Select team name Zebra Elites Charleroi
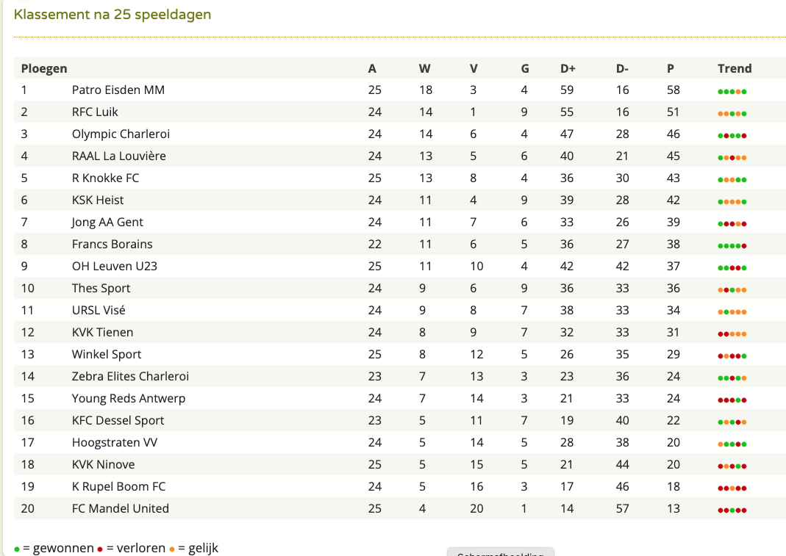The image size is (786, 556). coord(130,376)
